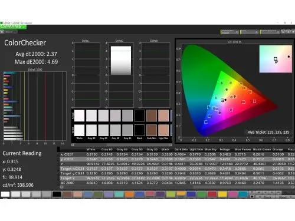This screenshot has height=221, width=295.
Task: Click the first settings icon at top right
Action: click(x=283, y=32)
